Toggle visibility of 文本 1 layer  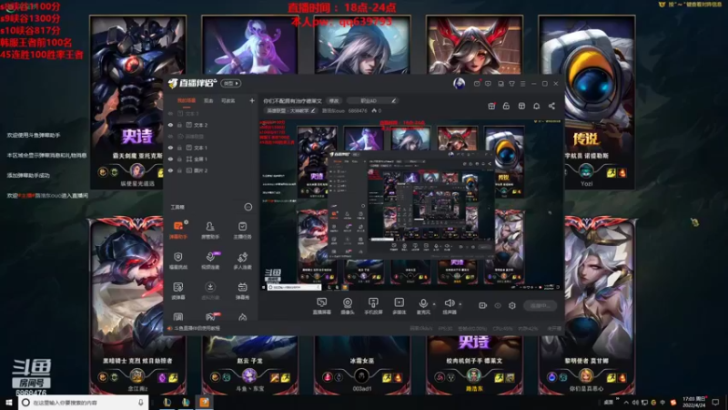click(170, 148)
